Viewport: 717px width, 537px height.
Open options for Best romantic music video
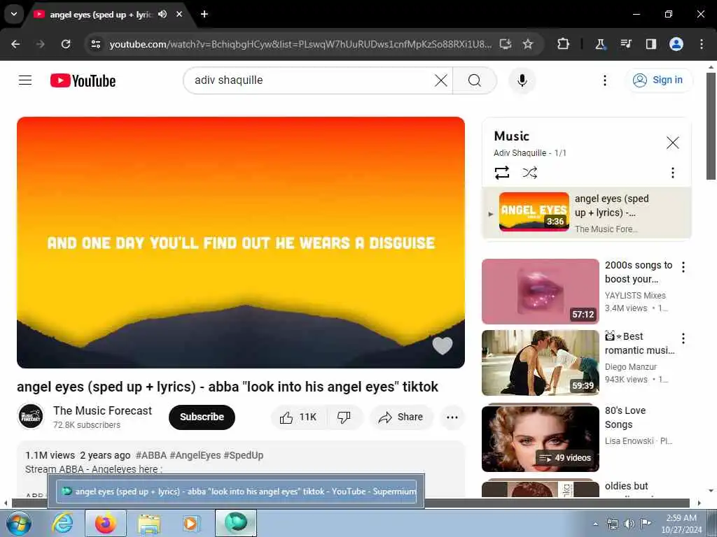683,338
